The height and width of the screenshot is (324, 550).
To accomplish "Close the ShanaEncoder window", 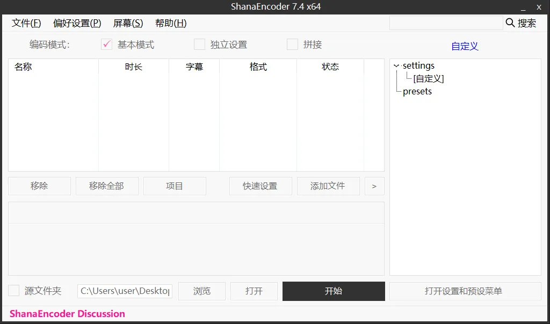I will click(x=539, y=7).
